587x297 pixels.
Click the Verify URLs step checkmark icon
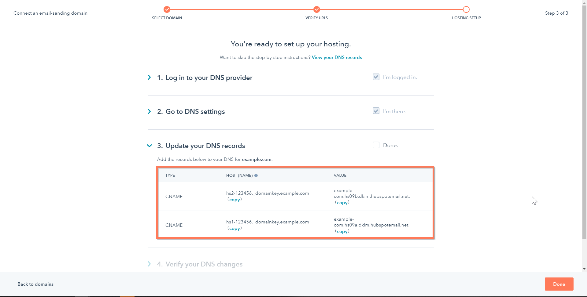(316, 9)
